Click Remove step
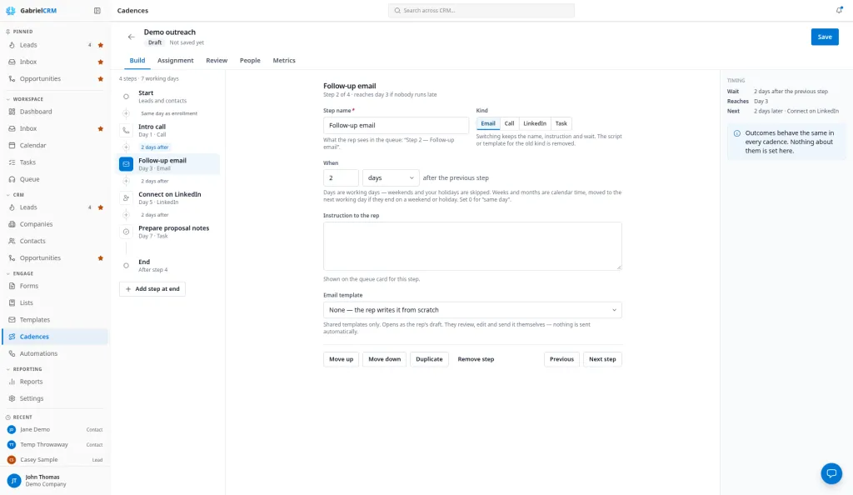This screenshot has width=853, height=495. click(476, 359)
